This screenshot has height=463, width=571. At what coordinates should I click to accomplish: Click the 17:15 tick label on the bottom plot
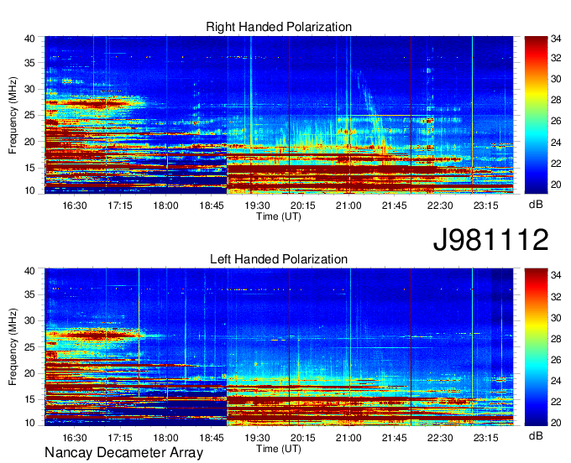pyautogui.click(x=120, y=438)
